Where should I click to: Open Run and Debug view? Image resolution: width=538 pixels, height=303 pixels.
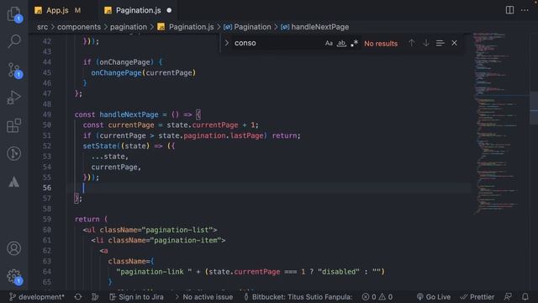14,98
